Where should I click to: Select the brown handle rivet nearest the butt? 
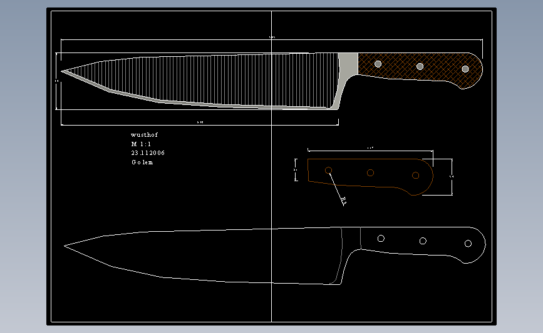pos(465,69)
